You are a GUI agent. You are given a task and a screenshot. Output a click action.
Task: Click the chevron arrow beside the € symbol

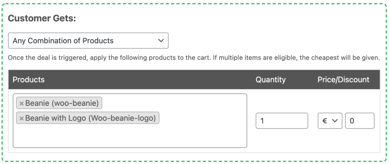335,121
